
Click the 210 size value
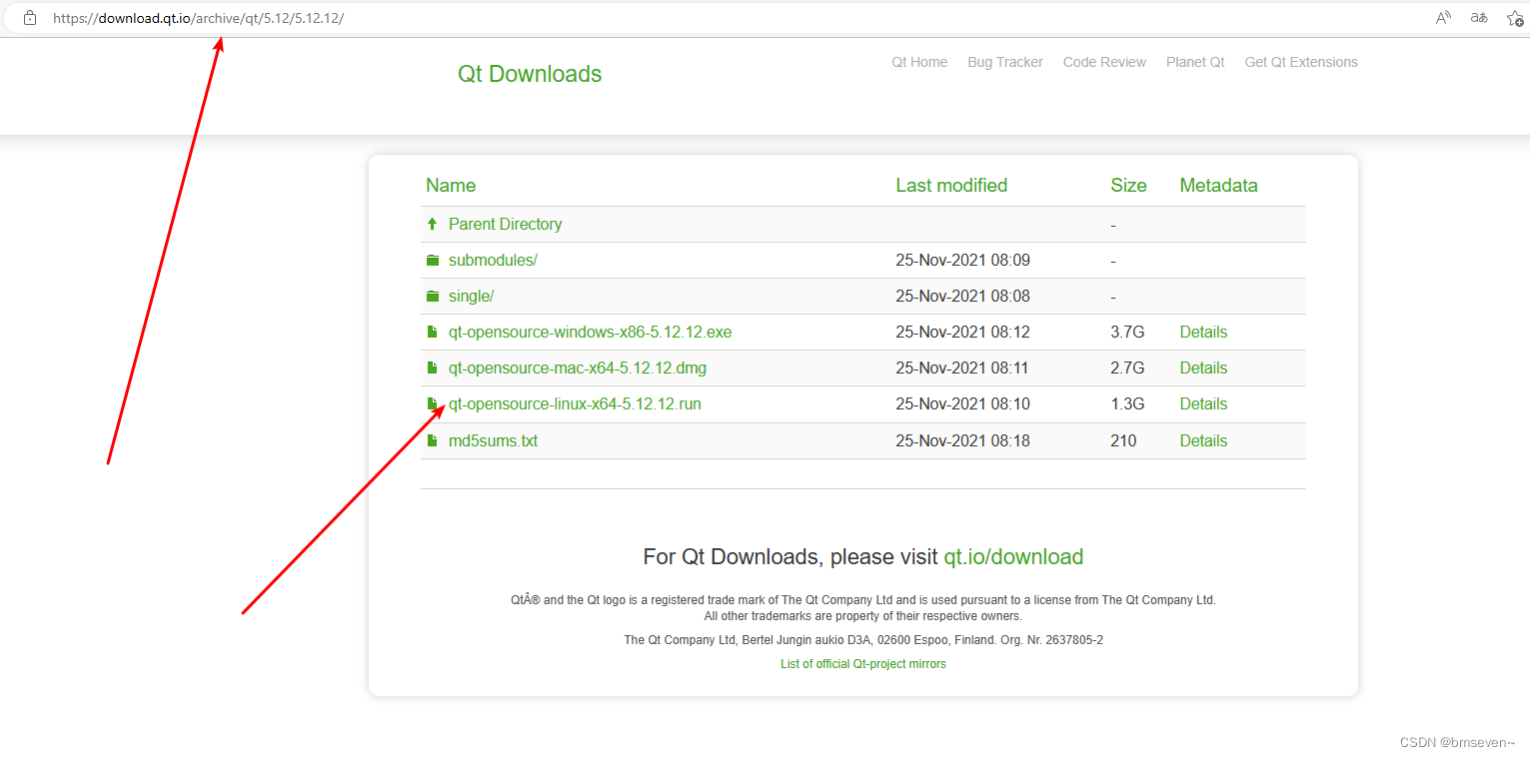pos(1123,440)
